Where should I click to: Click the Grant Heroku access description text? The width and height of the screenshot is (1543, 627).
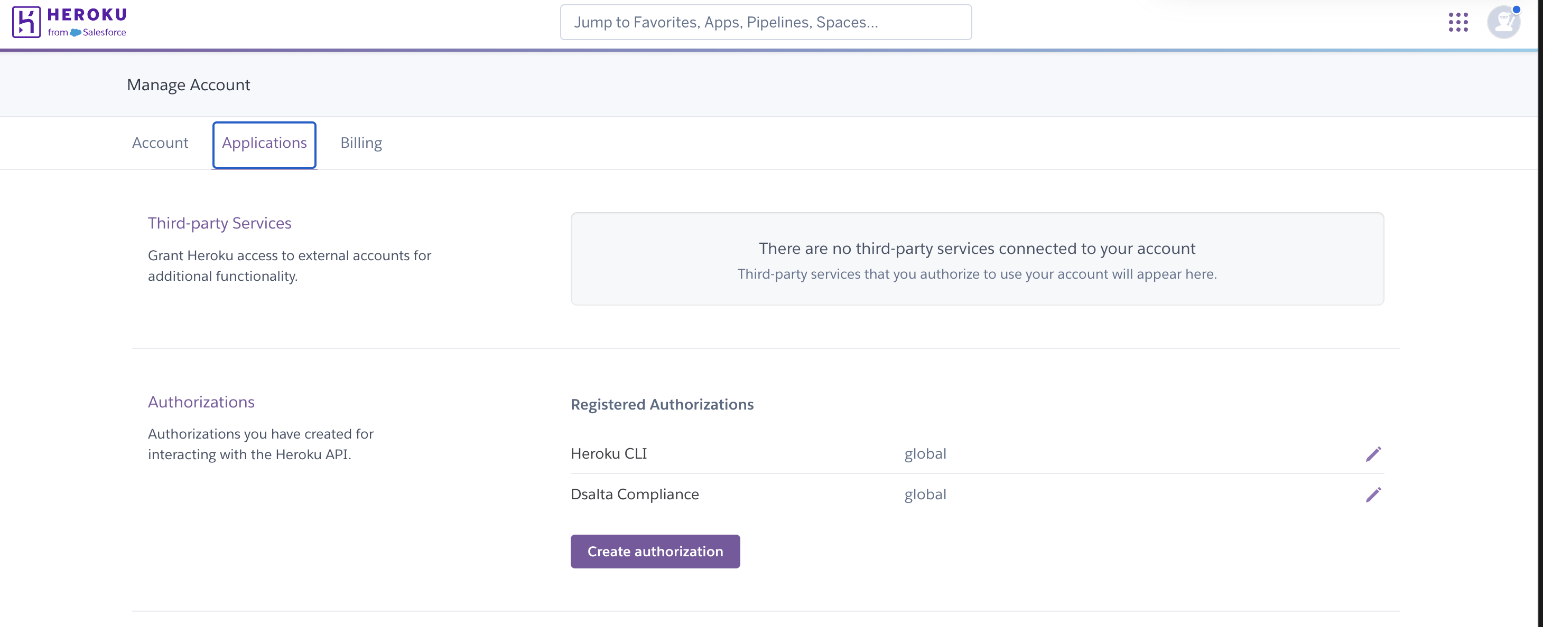(290, 265)
